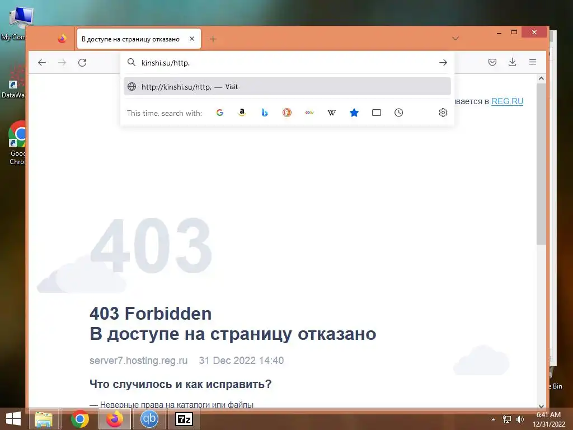The height and width of the screenshot is (430, 573).
Task: Open a new tab with plus button
Action: point(213,39)
